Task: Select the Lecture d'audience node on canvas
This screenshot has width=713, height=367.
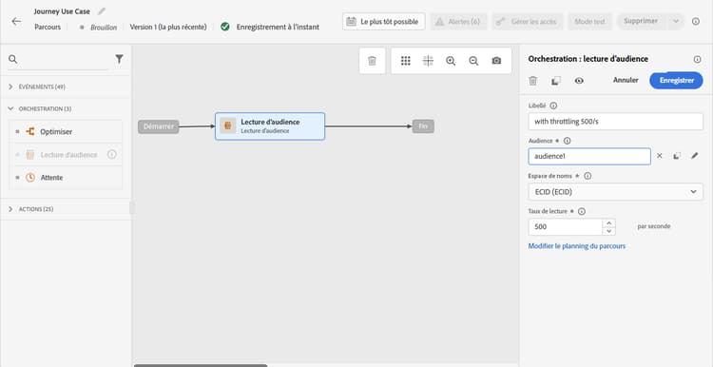Action: coord(270,126)
